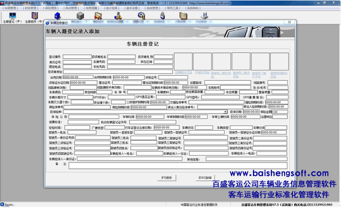Open the 统计报表 menu
341x208 pixels.
coord(112,8)
